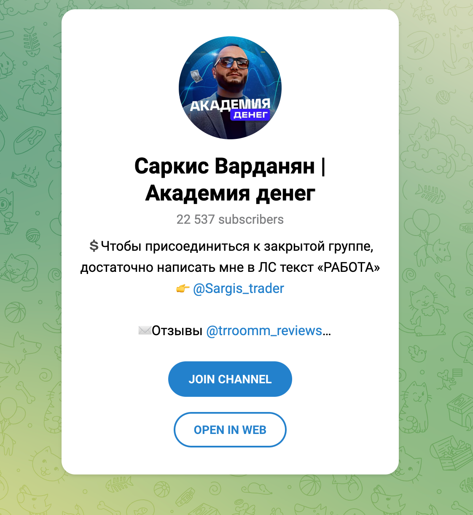The image size is (473, 515).
Task: Click the 22 537 subscribers count
Action: [x=230, y=220]
